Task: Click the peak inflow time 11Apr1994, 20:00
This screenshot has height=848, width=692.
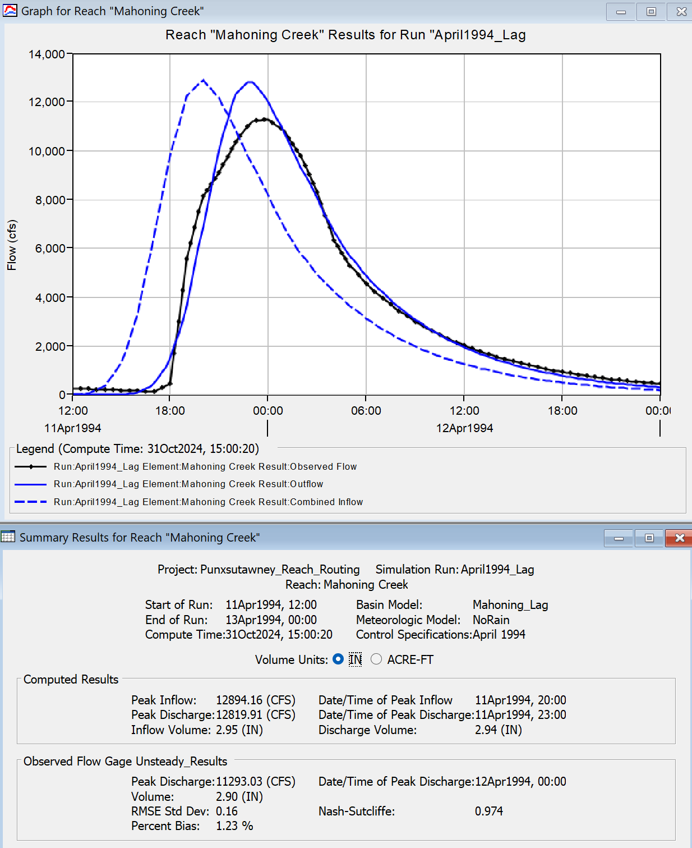Action: [520, 700]
